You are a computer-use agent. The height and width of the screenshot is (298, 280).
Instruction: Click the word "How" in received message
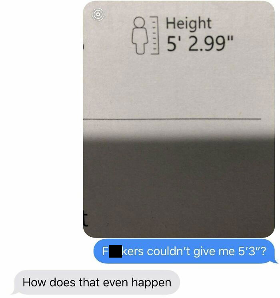34,282
